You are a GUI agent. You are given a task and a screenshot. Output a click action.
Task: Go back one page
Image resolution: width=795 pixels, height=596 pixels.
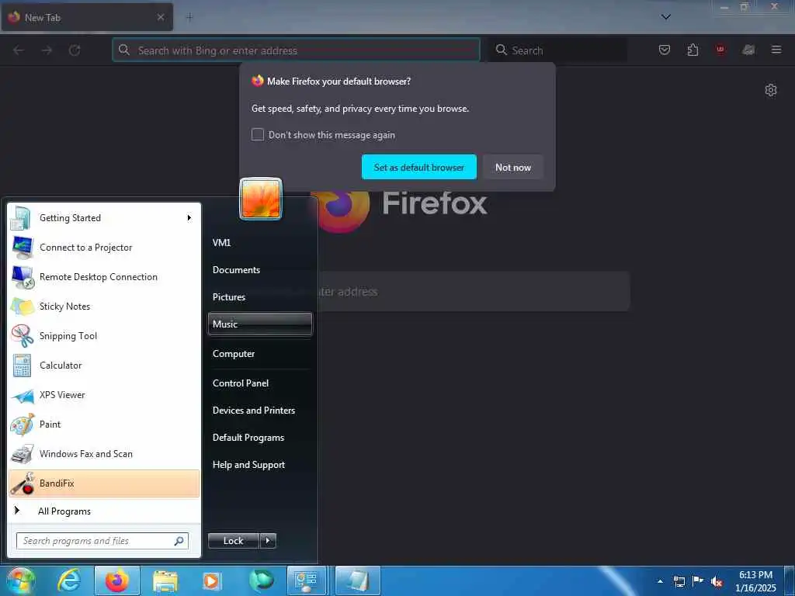[19, 50]
